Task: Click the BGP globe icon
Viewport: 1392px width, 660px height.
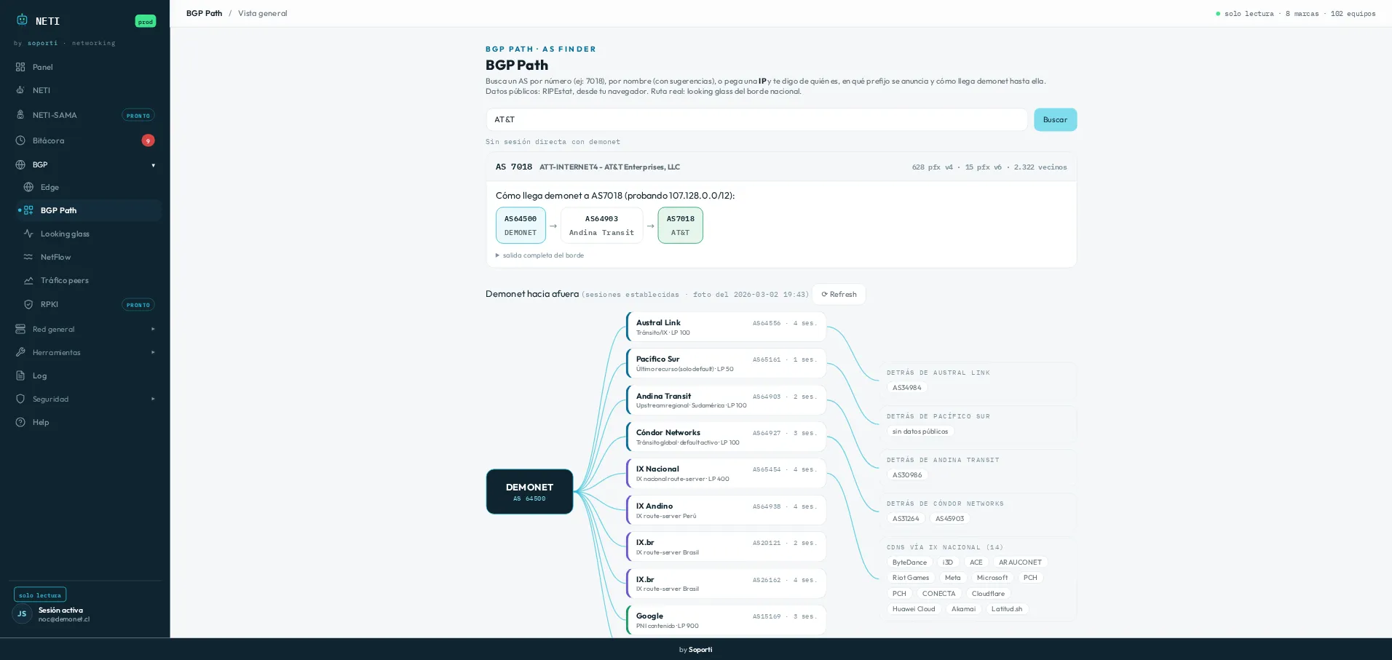Action: tap(20, 164)
